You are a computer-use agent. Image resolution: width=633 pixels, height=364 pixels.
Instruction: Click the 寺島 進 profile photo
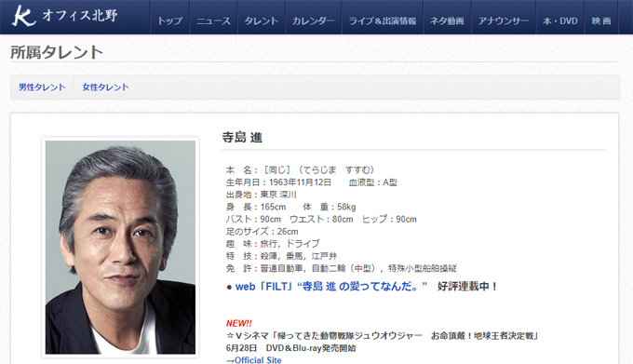[x=120, y=248]
